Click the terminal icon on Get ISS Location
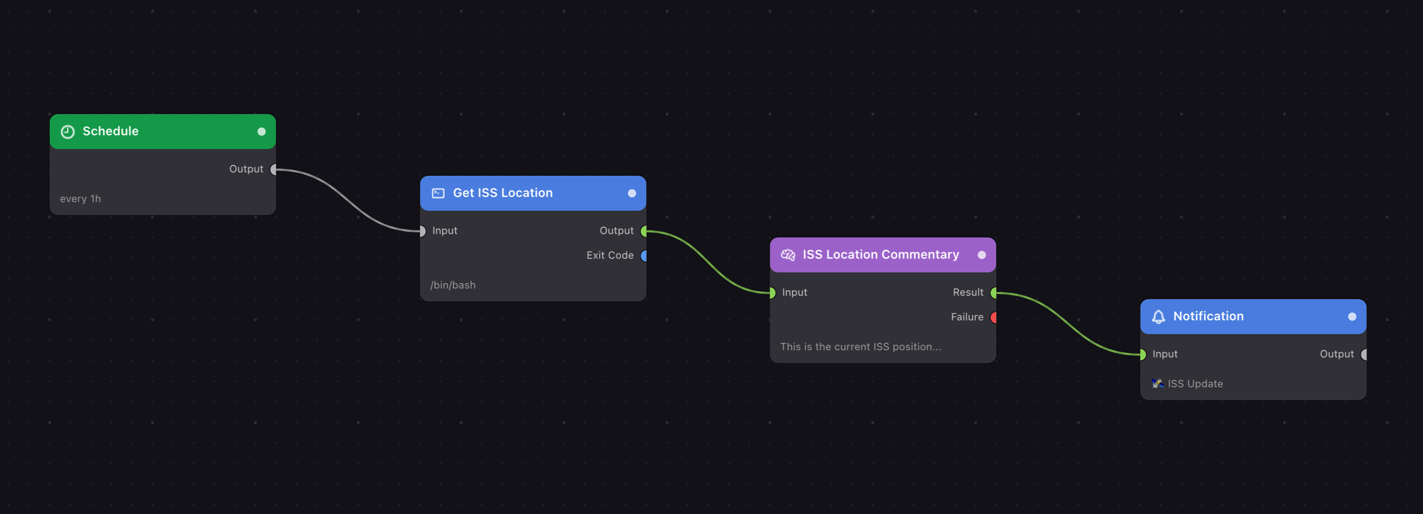Image resolution: width=1423 pixels, height=514 pixels. [438, 193]
